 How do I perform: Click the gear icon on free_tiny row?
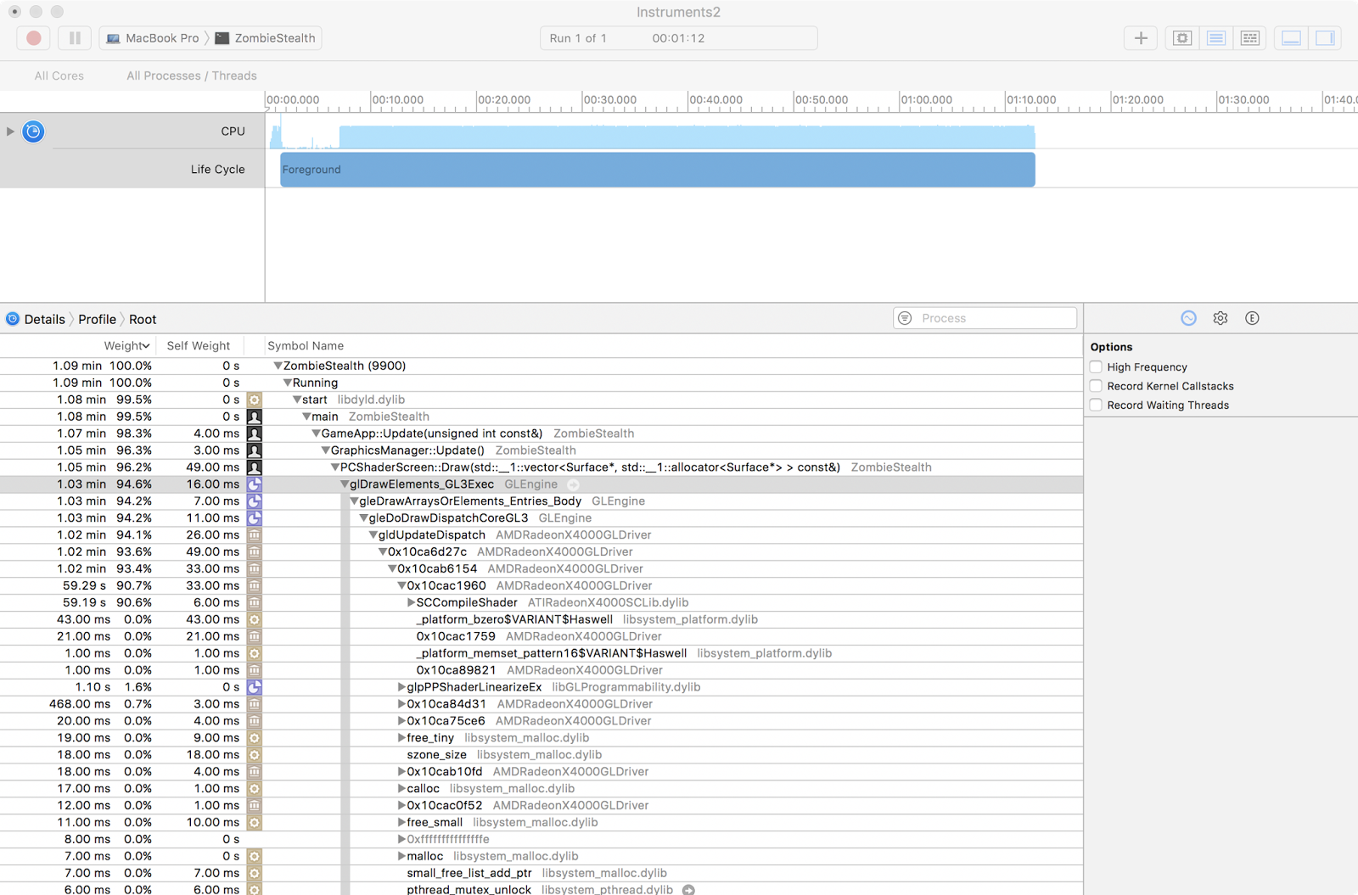(x=254, y=738)
